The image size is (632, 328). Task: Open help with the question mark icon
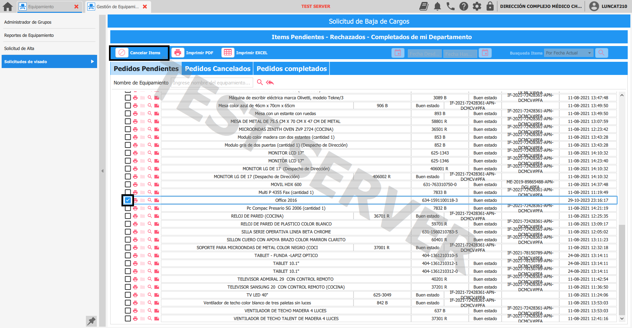pyautogui.click(x=464, y=6)
